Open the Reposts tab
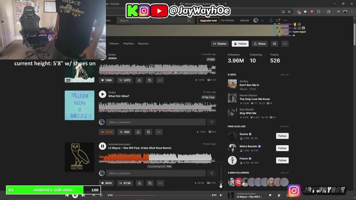Viewport: 356px width, 200px height. click(143, 44)
